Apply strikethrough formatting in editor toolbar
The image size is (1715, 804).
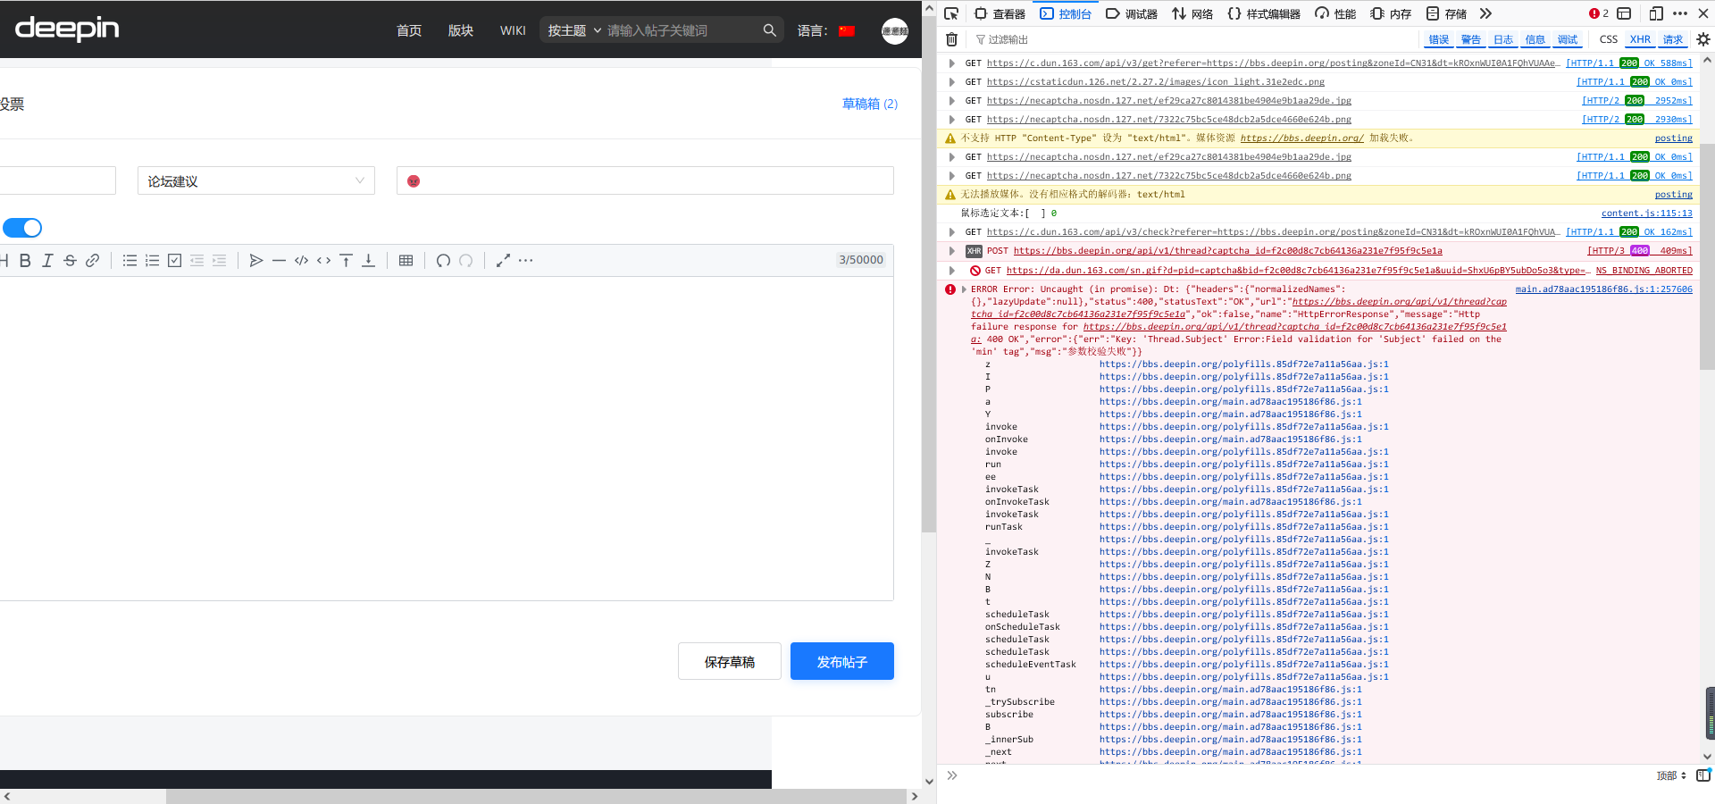click(70, 261)
